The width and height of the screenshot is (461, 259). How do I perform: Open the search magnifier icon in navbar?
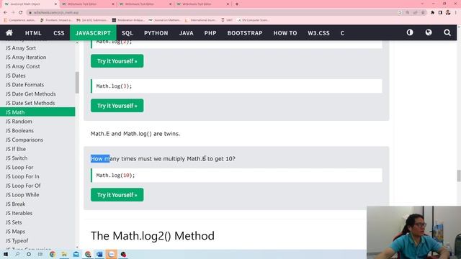point(447,32)
